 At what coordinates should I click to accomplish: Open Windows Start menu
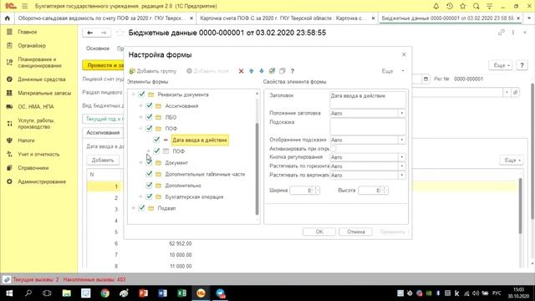coord(9,293)
